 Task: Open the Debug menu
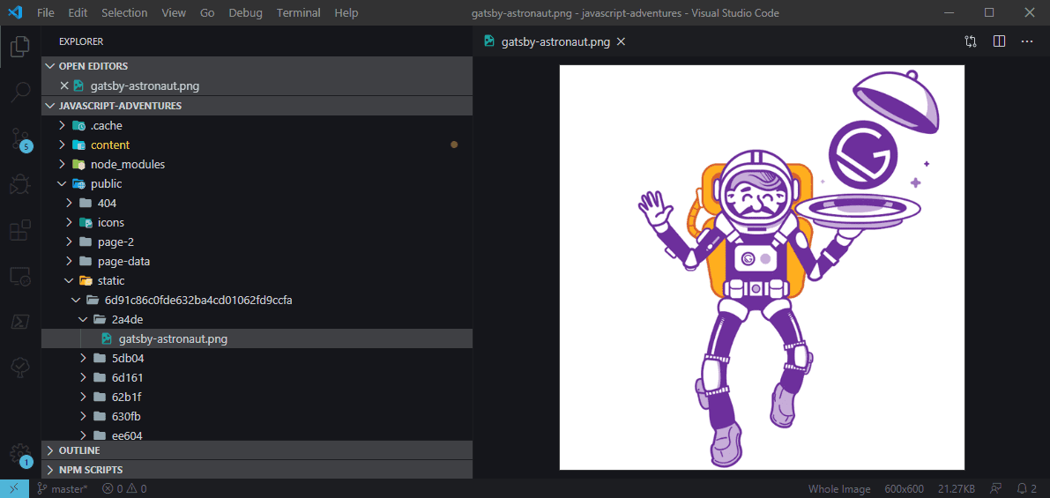pos(245,12)
